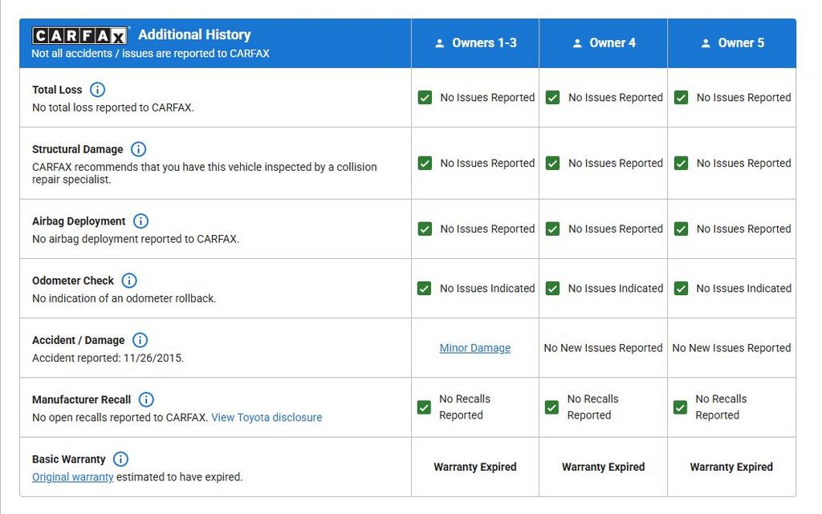Click the person icon beside Owners 1-3
Image resolution: width=822 pixels, height=514 pixels.
440,43
